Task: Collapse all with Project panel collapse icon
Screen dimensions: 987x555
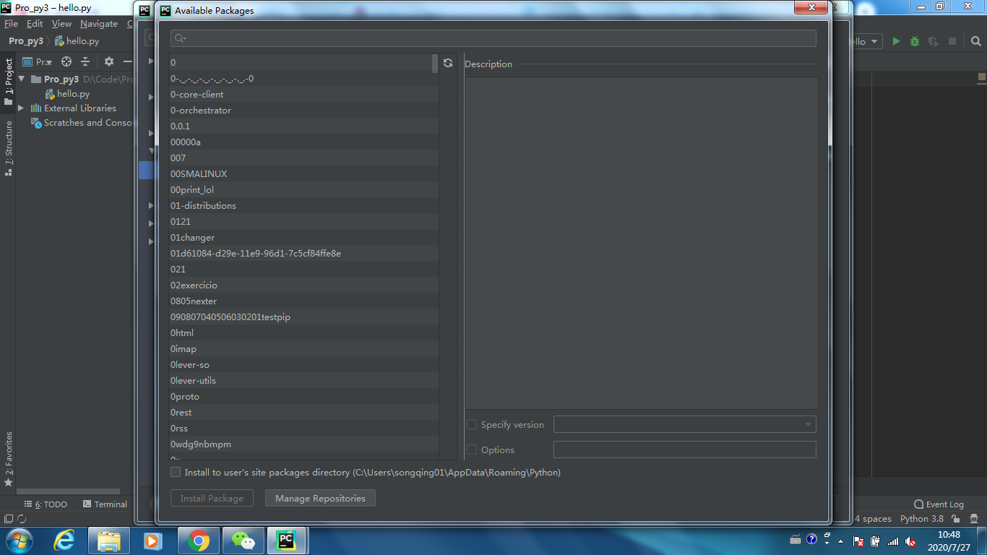Action: (x=85, y=61)
